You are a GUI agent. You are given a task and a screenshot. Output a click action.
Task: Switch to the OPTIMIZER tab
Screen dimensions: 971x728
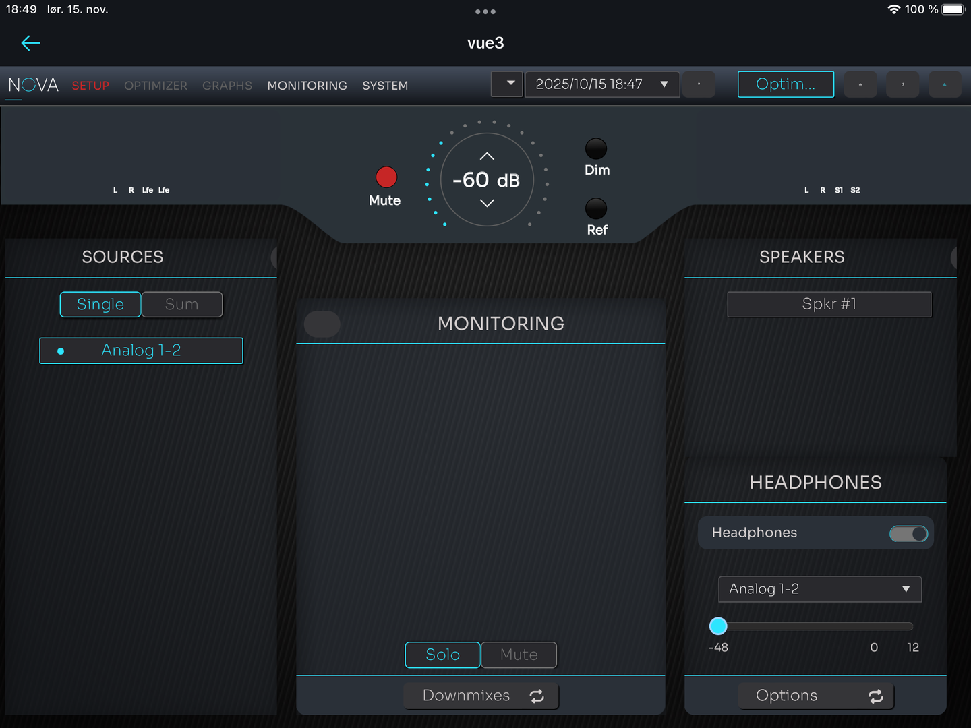point(156,86)
